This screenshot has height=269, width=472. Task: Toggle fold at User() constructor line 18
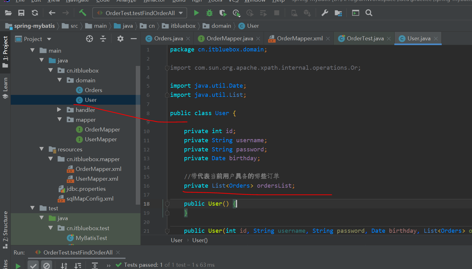pos(167,204)
